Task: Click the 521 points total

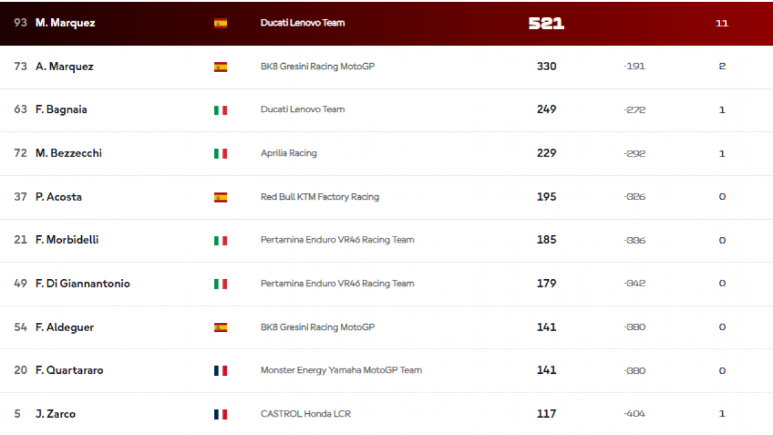Action: point(546,23)
